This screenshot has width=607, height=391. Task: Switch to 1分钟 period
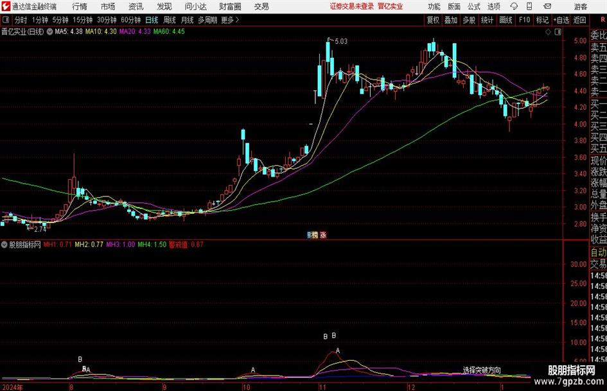pos(40,20)
